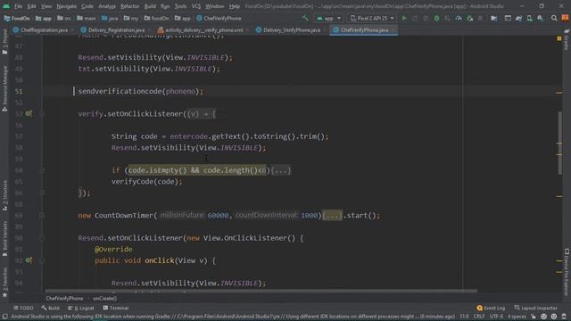This screenshot has height=321, width=571.
Task: Click the vertical editor scrollbar thumb
Action: coord(559,143)
